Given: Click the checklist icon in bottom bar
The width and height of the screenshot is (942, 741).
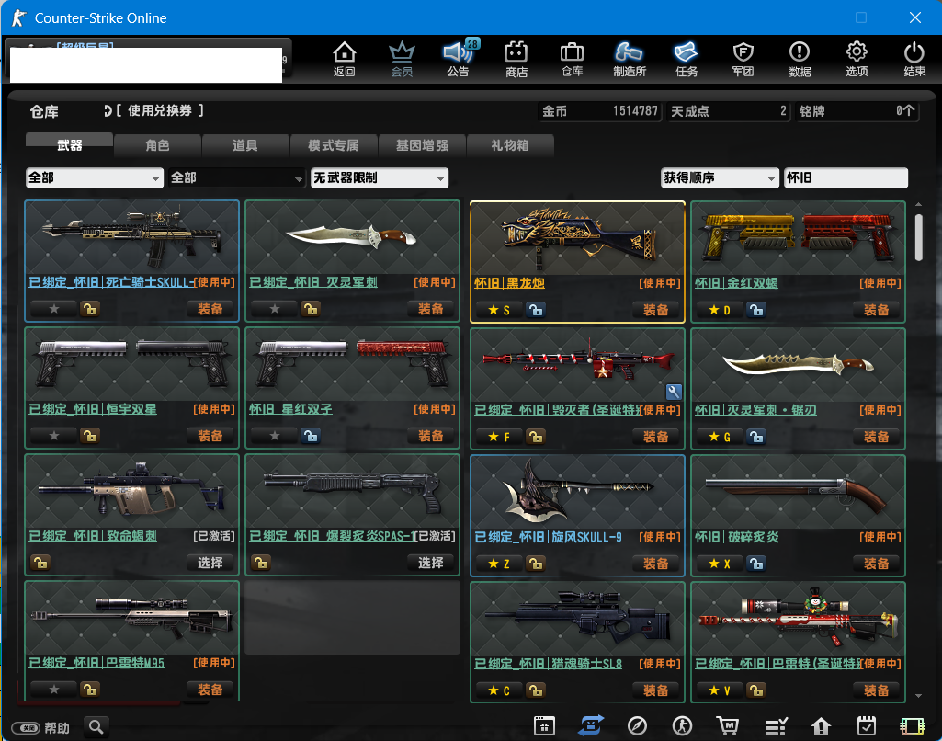Looking at the screenshot, I should [x=776, y=726].
